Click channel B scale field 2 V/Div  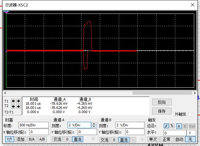click(130, 125)
